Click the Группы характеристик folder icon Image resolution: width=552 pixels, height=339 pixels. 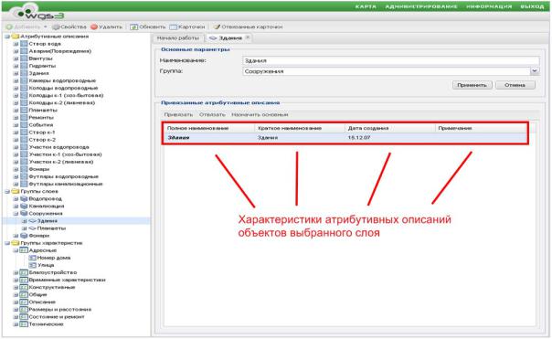(16, 243)
